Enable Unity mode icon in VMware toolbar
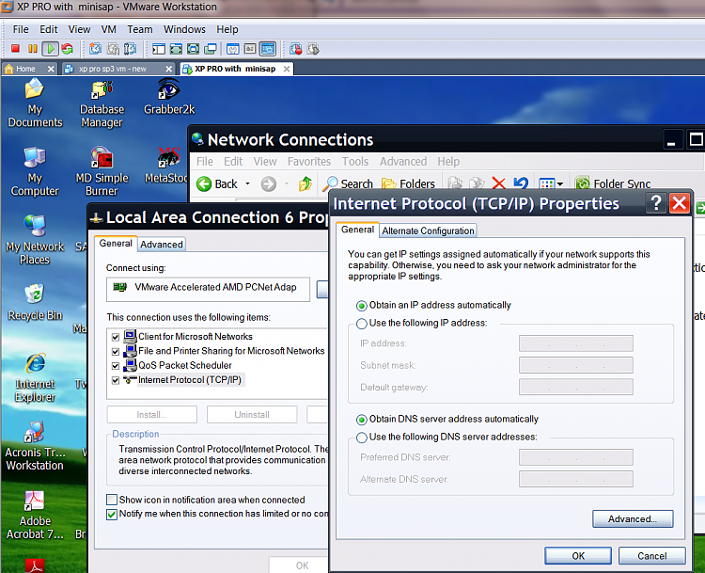The image size is (705, 573). (211, 49)
